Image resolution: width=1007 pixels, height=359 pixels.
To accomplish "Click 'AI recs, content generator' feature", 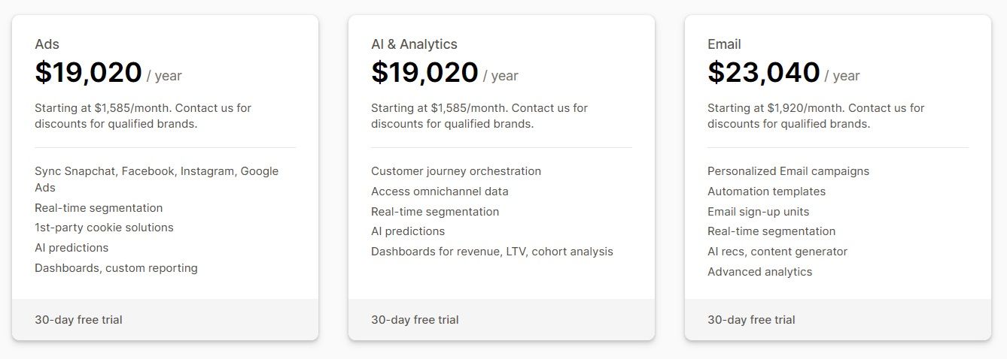I will 777,252.
